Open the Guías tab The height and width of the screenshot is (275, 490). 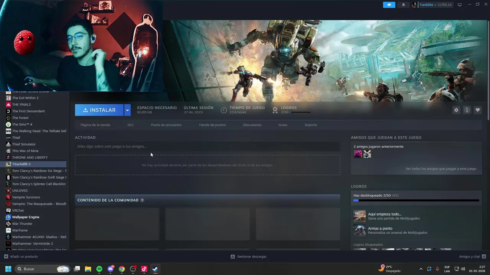tap(283, 125)
